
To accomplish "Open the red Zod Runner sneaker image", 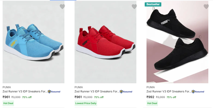I will coord(105,43).
